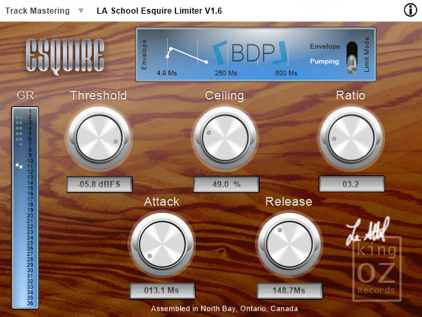Click the Release label text
This screenshot has width=422, height=317.
[289, 202]
